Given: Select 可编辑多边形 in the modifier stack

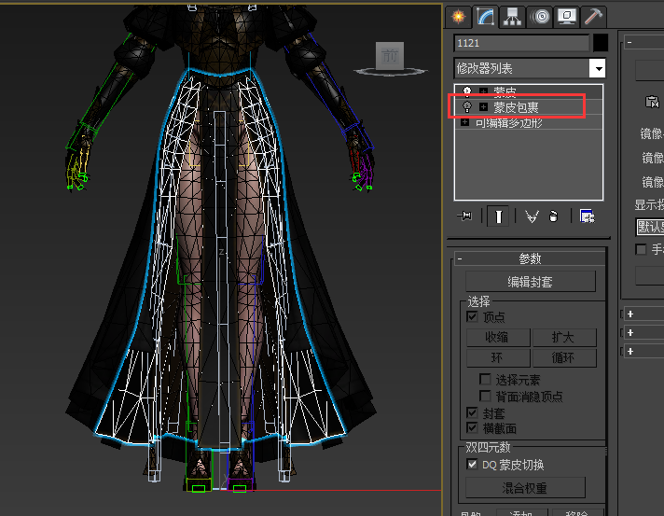Looking at the screenshot, I should pyautogui.click(x=508, y=123).
